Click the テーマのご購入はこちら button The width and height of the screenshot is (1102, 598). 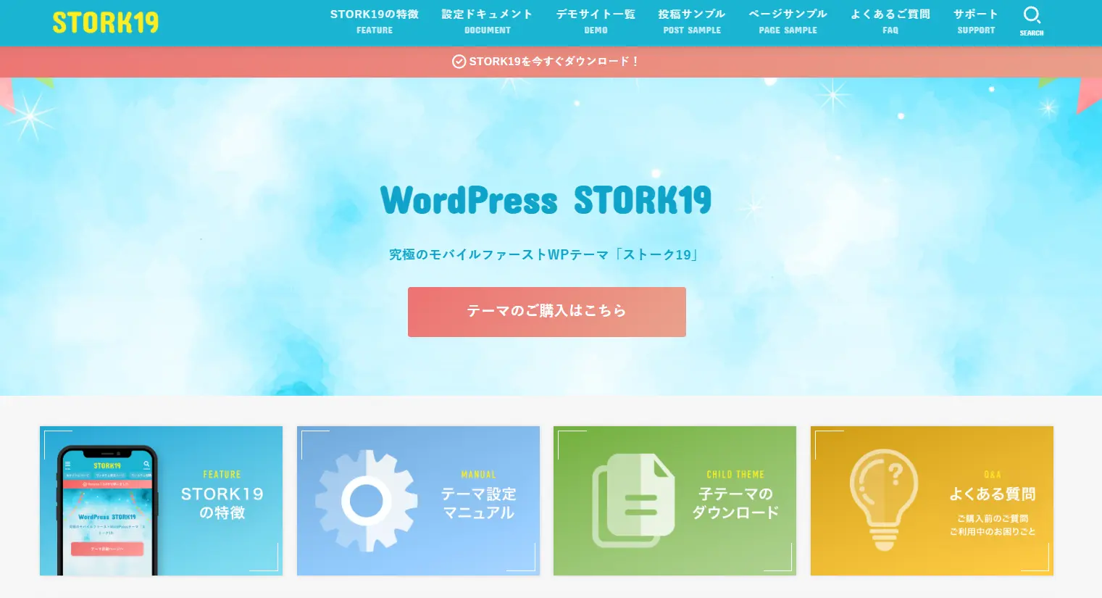pyautogui.click(x=546, y=312)
